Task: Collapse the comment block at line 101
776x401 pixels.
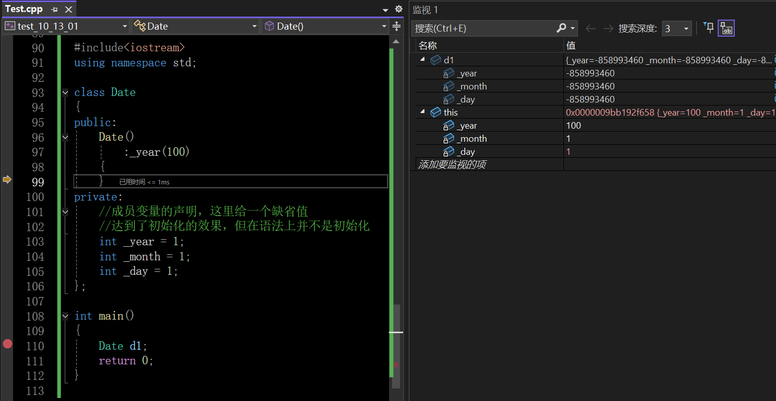Action: (65, 212)
